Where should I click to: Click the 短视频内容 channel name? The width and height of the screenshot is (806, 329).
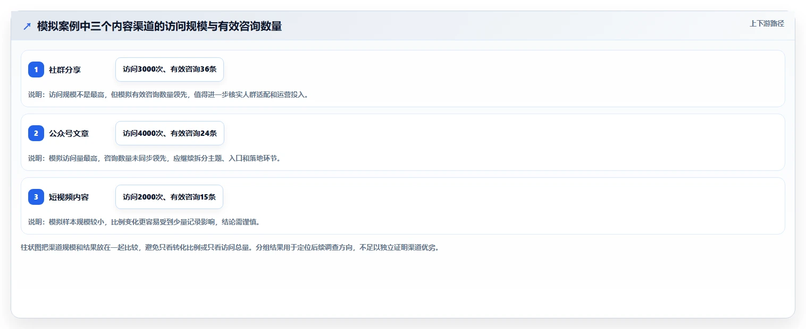coord(69,197)
